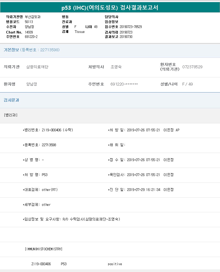Select the [IMMUNOHISTOCHEMISTRY] heading

(x=44, y=249)
